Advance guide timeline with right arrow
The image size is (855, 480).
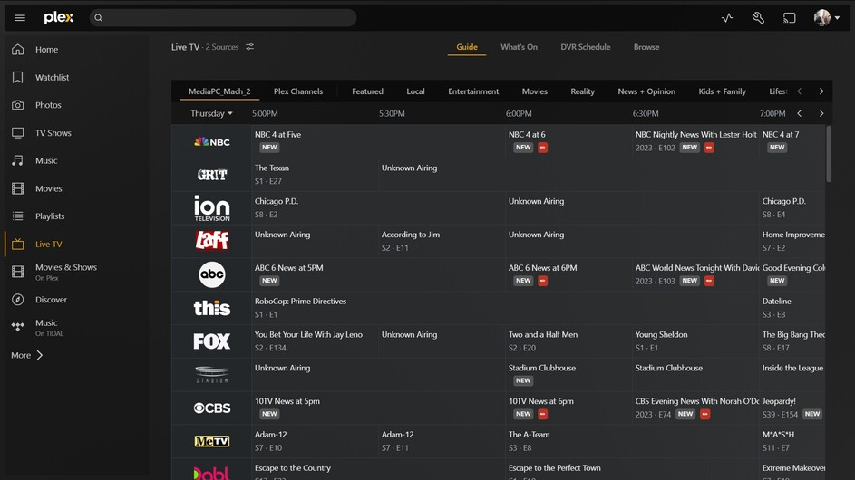coord(821,113)
